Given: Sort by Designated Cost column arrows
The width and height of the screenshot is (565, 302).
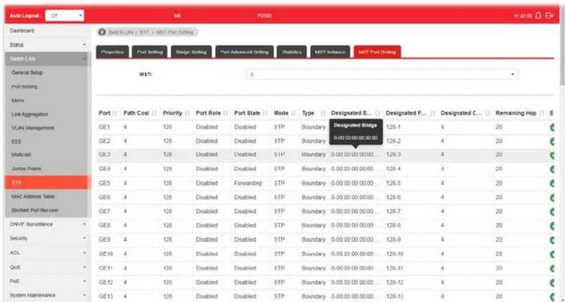Looking at the screenshot, I should coord(487,114).
